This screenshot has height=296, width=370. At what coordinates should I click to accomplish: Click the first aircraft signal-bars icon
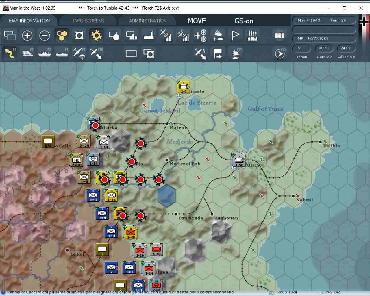tap(166, 36)
